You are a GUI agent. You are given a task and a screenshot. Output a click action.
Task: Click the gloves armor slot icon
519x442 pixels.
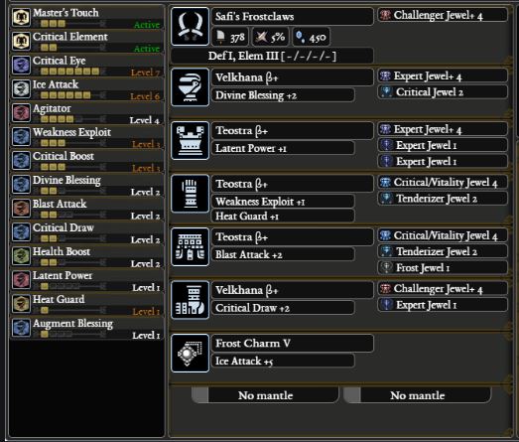click(x=190, y=194)
